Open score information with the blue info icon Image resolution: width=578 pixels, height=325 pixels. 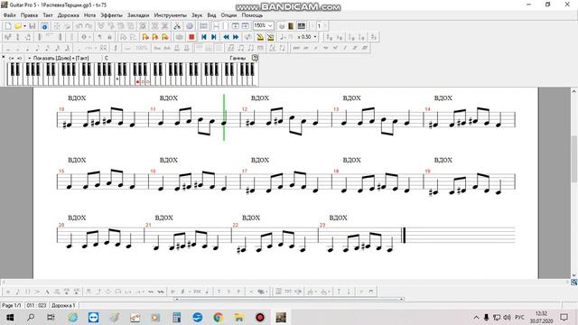44,26
